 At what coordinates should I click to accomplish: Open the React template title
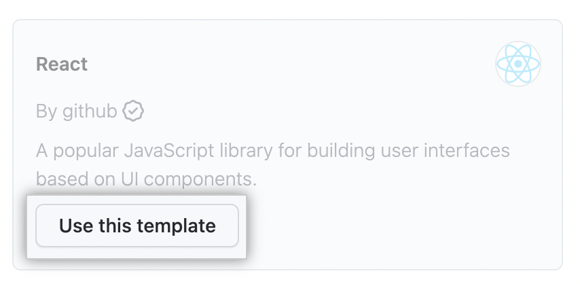pos(62,65)
